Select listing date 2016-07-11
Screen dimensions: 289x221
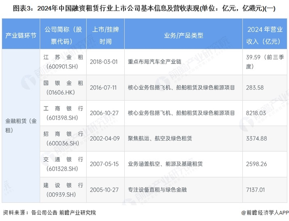(x=103, y=87)
